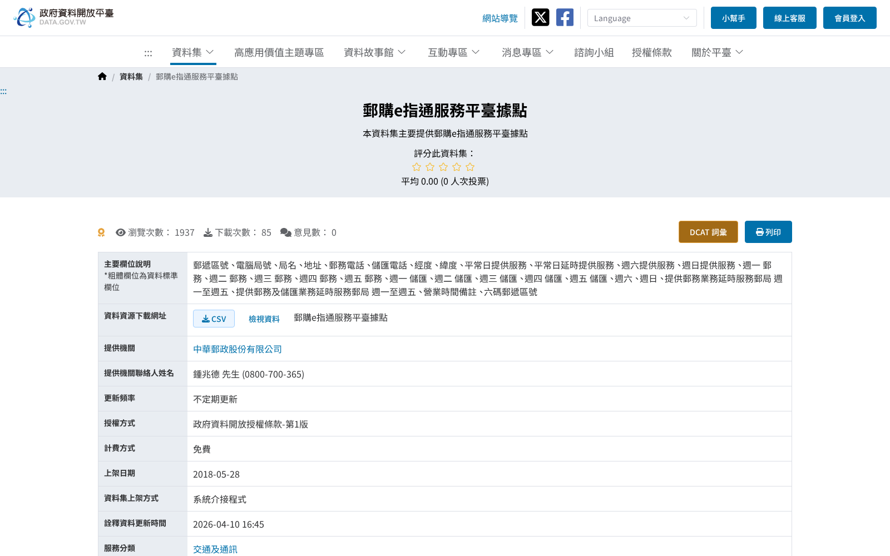Click the 小幫手 button
Screen dimensions: 890x556
(734, 18)
